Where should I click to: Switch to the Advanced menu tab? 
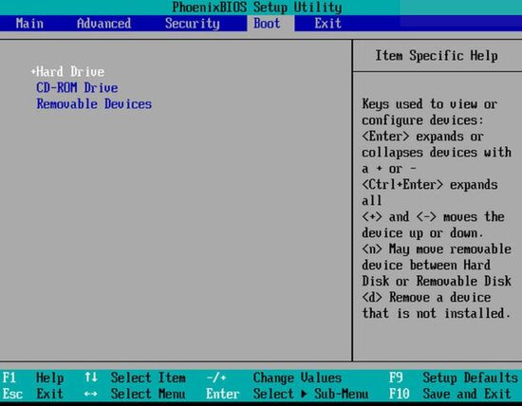point(103,24)
